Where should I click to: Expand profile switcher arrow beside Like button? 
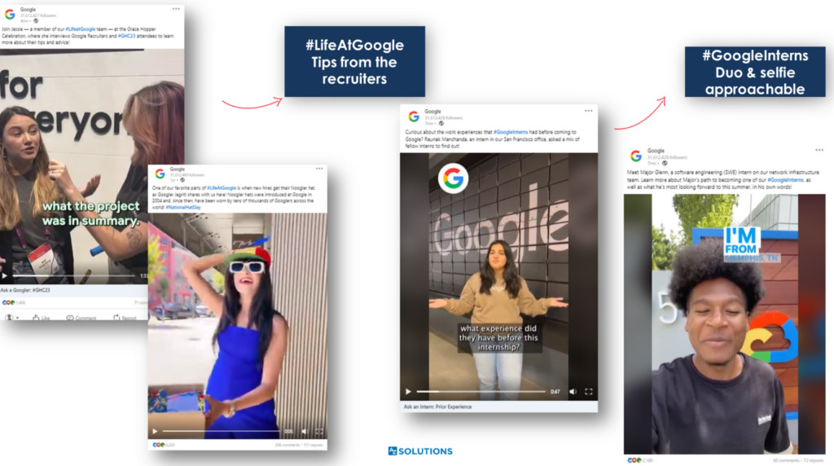(18, 318)
